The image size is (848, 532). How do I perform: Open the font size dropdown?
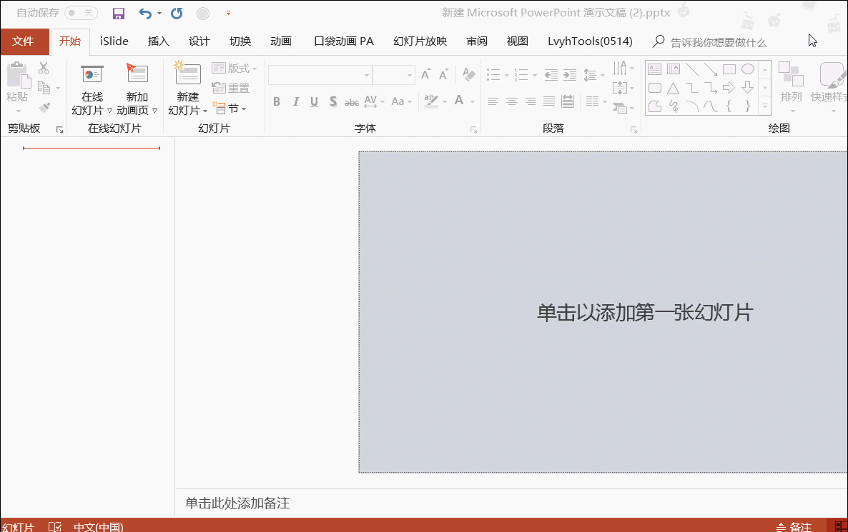pyautogui.click(x=410, y=74)
